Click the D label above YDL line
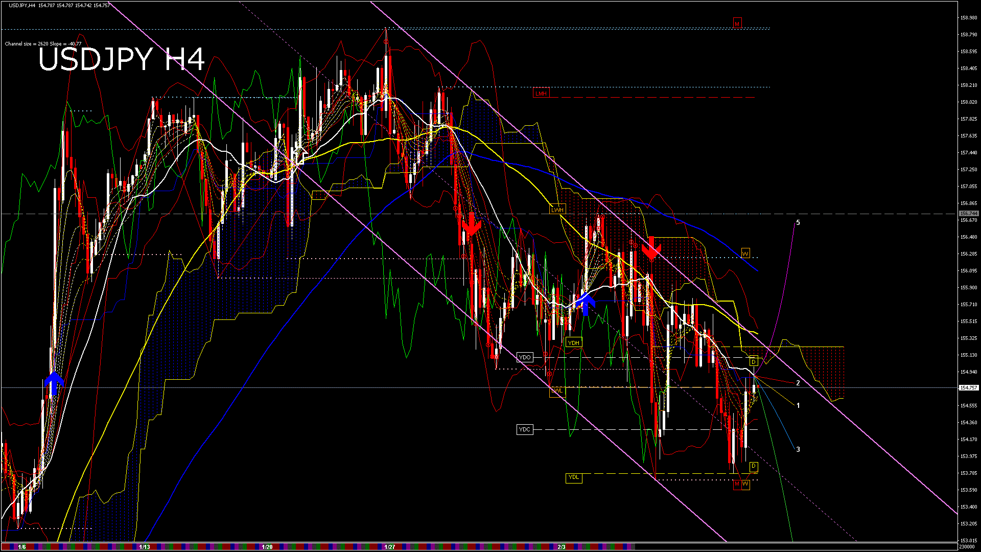 pyautogui.click(x=754, y=466)
